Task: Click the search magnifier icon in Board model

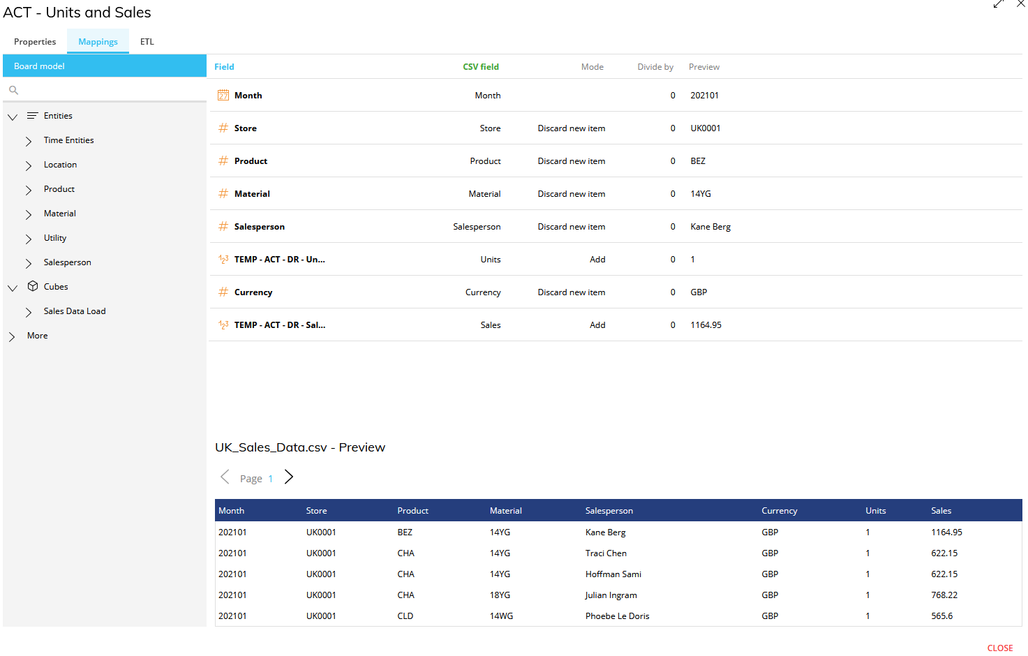Action: click(13, 90)
